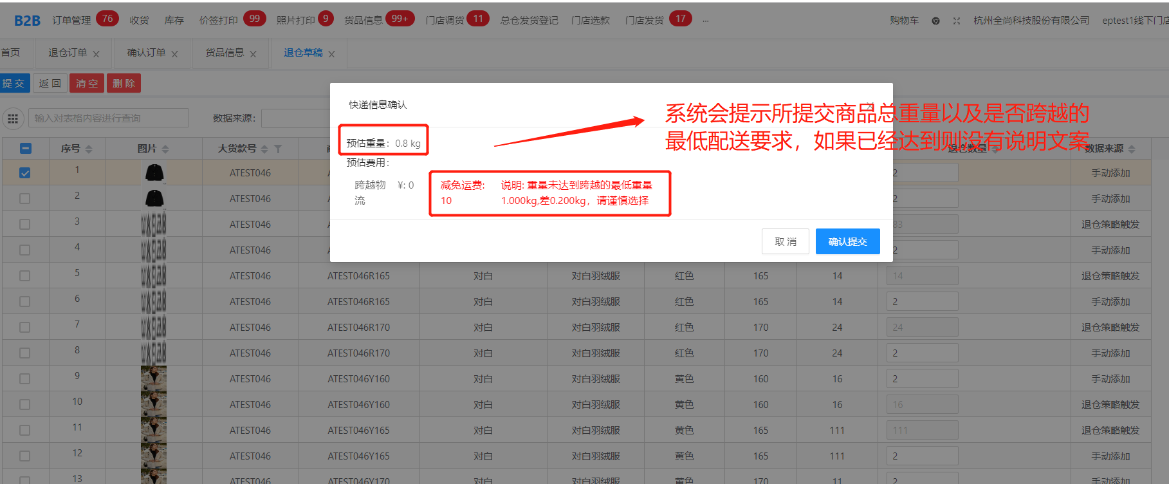This screenshot has height=484, width=1169.
Task: Close the 货品信息 tab using X icon
Action: coord(253,54)
